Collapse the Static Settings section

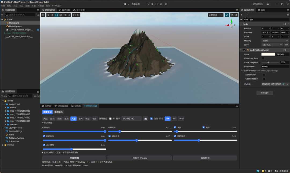coord(242,71)
